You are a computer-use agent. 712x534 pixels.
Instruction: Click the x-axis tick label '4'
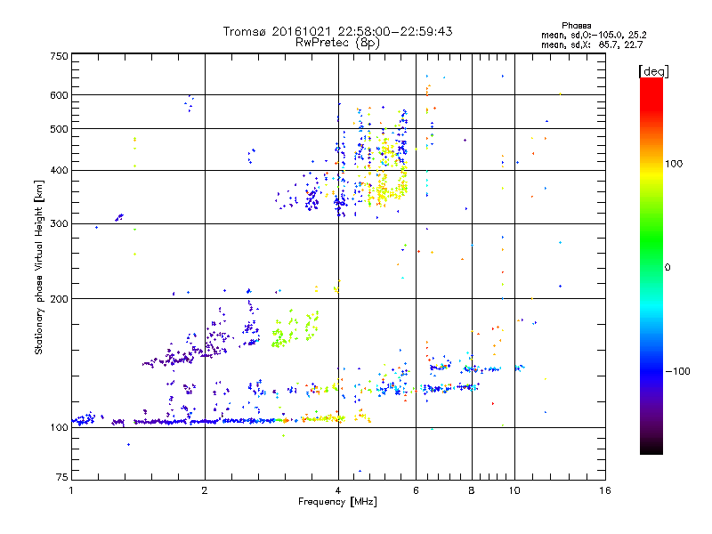pos(338,490)
